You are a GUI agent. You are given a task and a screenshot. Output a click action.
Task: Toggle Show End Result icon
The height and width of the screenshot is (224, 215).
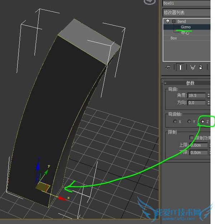pyautogui.click(x=180, y=67)
